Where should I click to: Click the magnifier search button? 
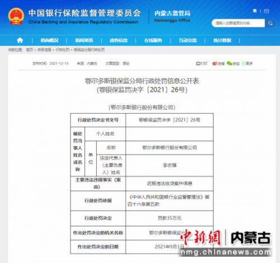click(270, 23)
